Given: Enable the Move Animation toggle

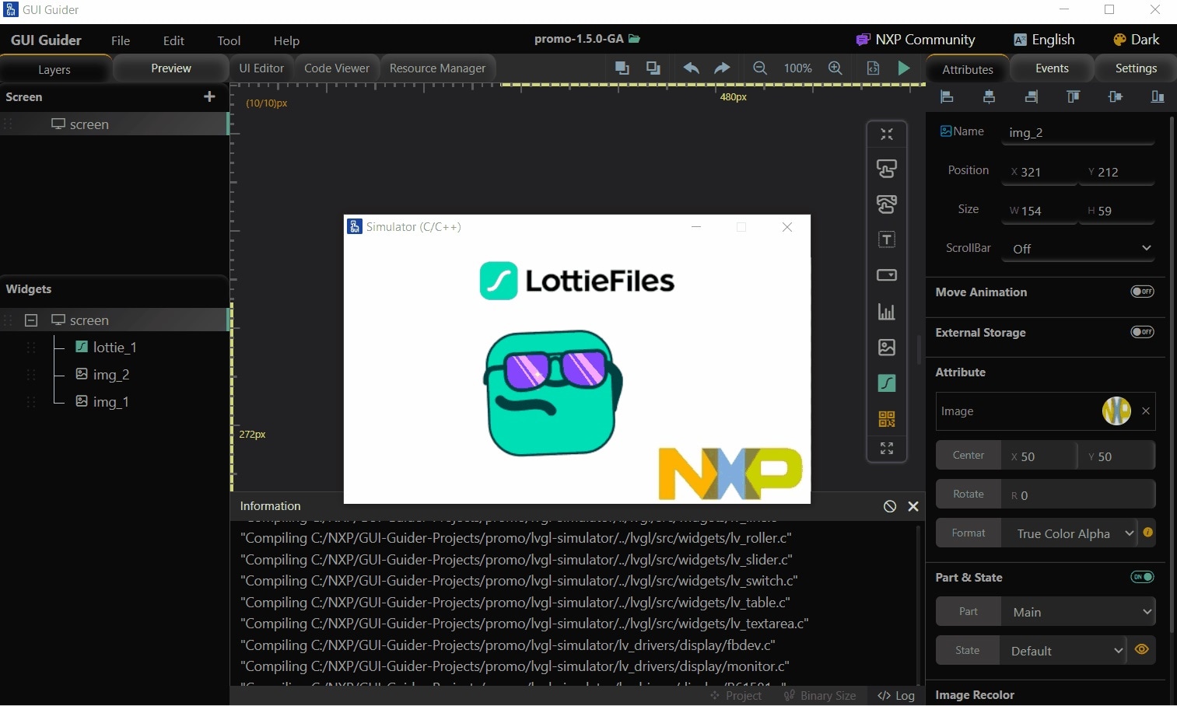Looking at the screenshot, I should coord(1143,291).
